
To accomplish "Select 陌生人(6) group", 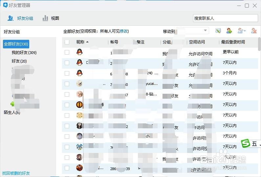I will tap(12, 113).
